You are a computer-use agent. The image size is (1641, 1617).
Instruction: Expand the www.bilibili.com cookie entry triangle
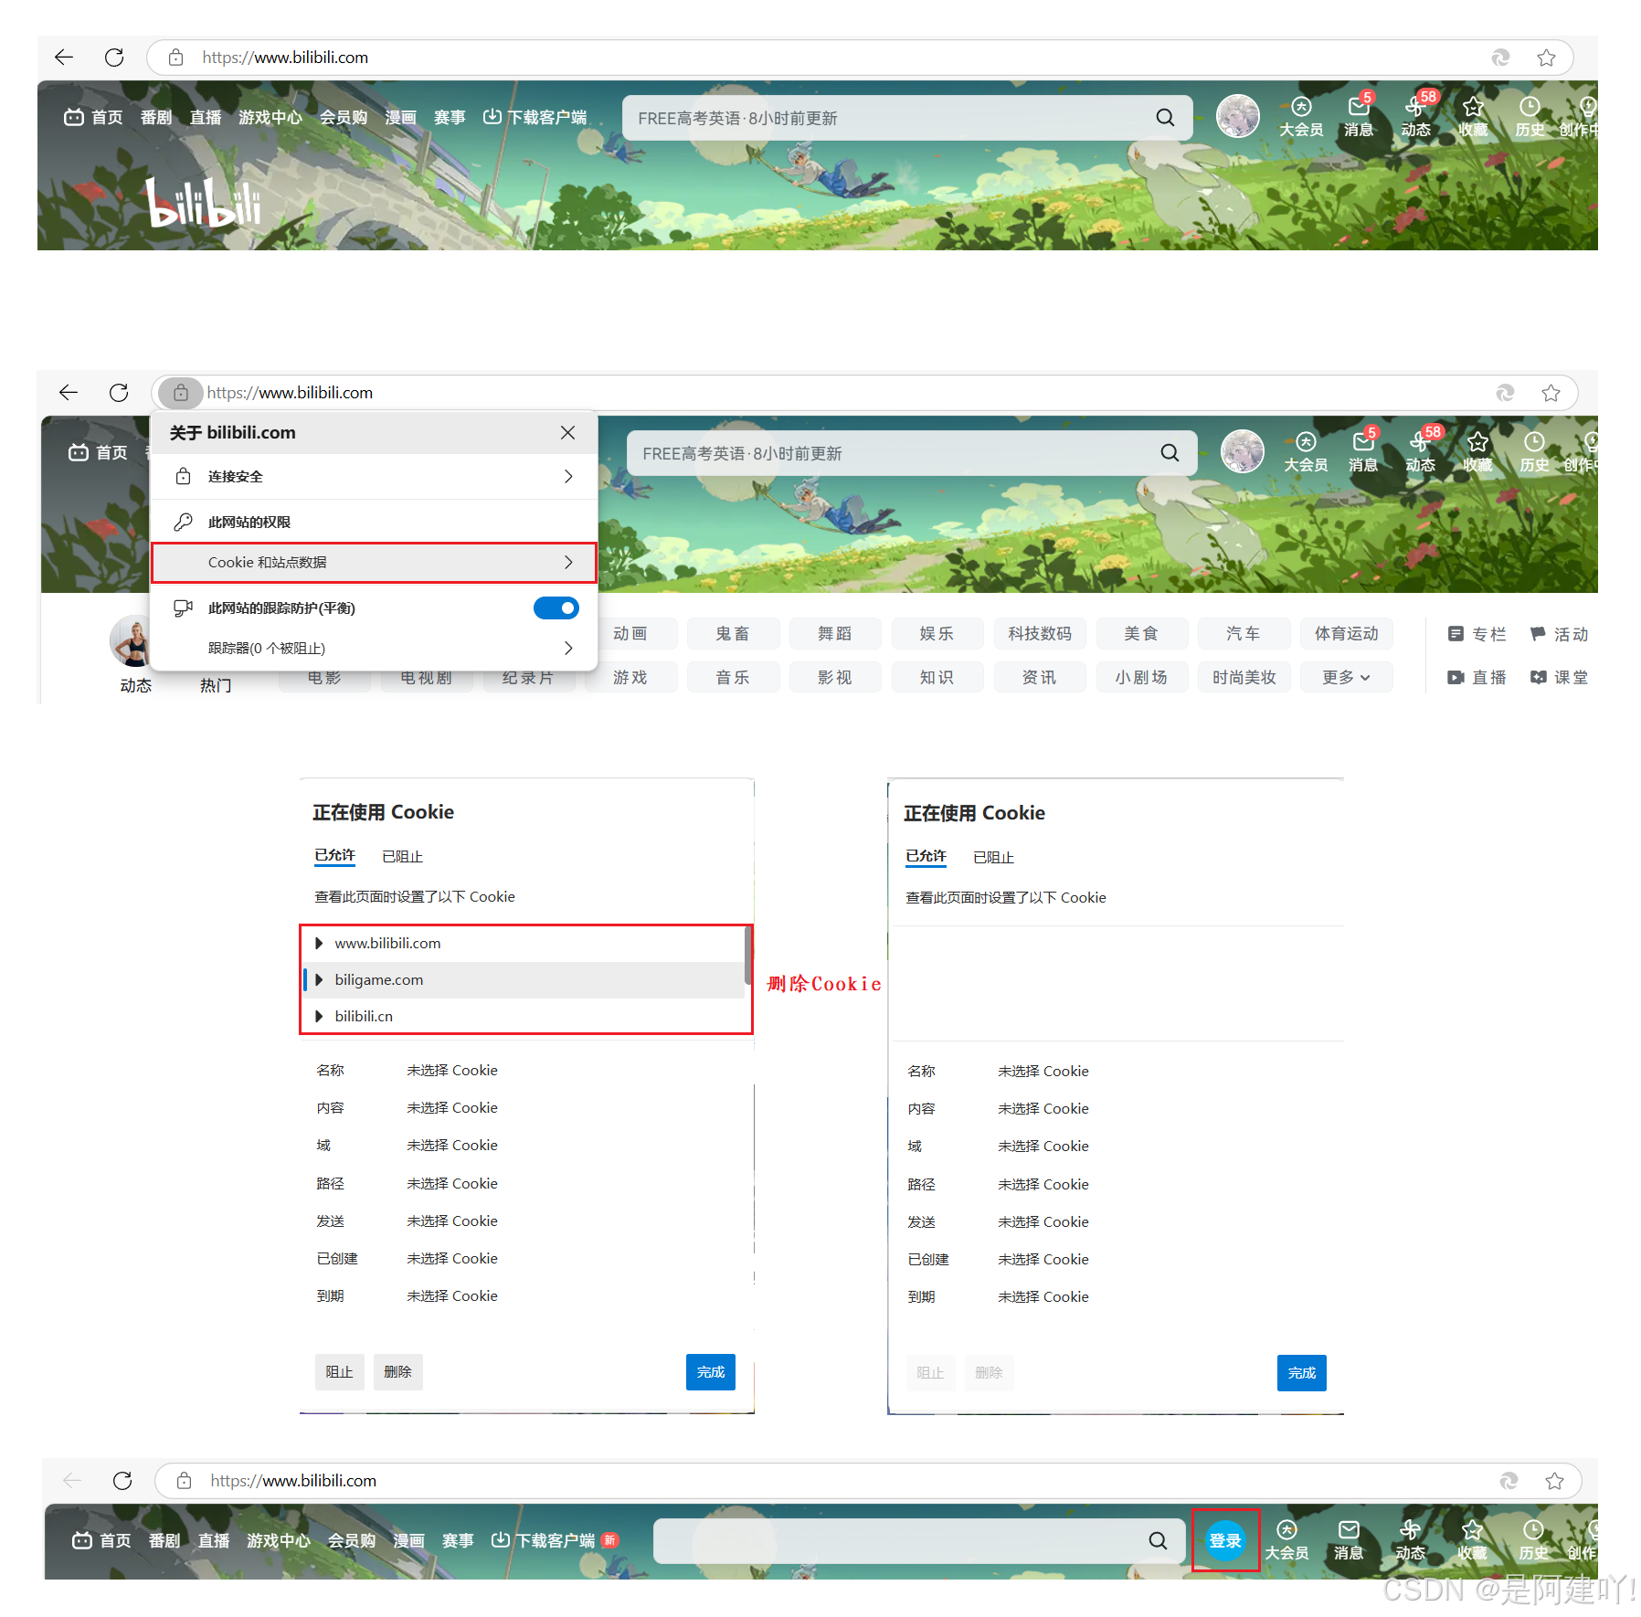click(x=319, y=943)
